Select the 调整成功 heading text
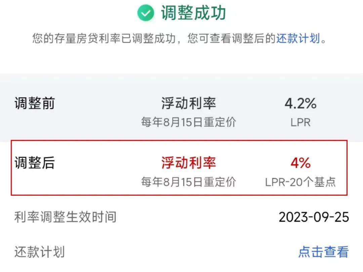 click(193, 13)
